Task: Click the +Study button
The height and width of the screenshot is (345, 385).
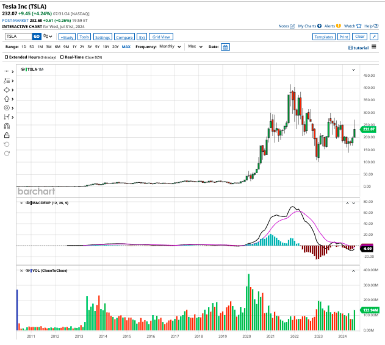Action: [x=67, y=37]
